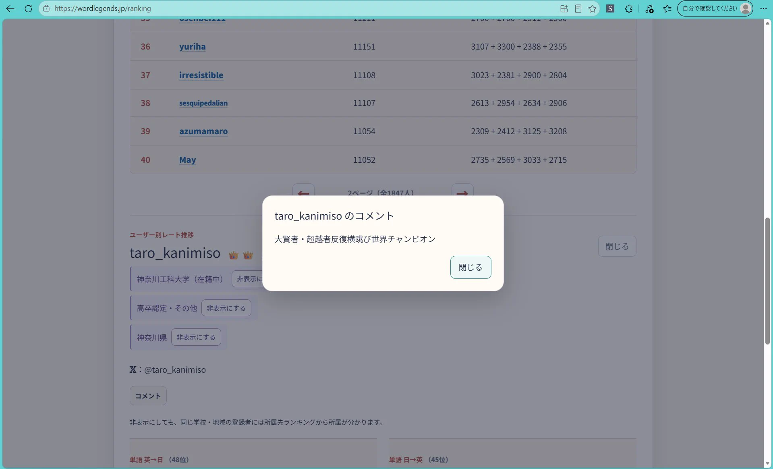Select 単語 日→英 (45位) heading

[419, 459]
